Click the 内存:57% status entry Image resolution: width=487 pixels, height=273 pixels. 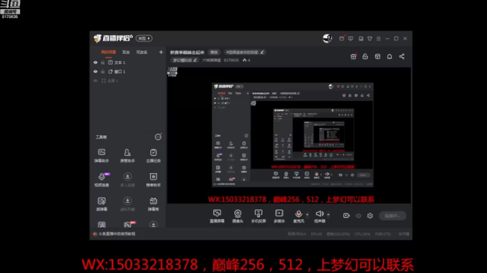pos(383,234)
